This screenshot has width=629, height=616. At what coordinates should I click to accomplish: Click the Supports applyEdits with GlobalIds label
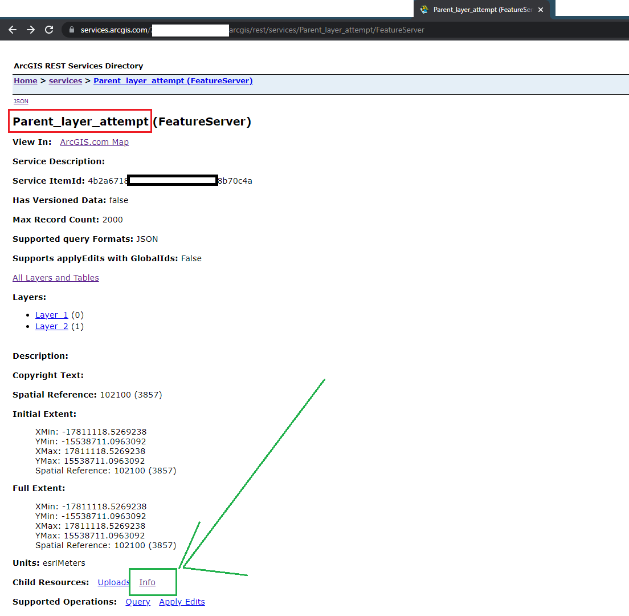95,258
